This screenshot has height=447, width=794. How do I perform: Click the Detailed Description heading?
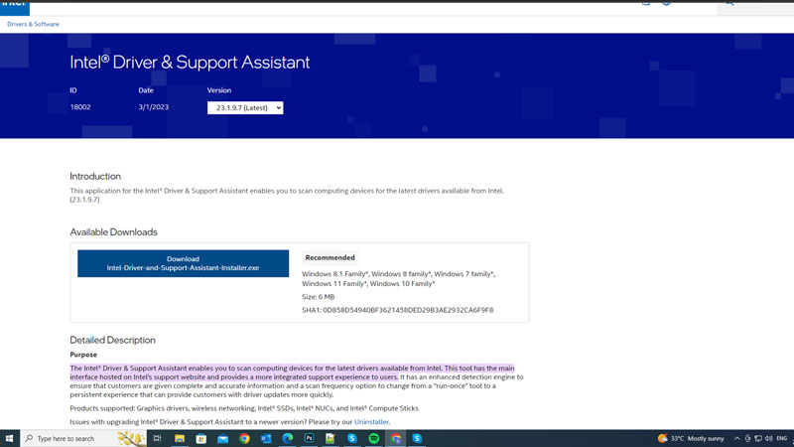[112, 340]
